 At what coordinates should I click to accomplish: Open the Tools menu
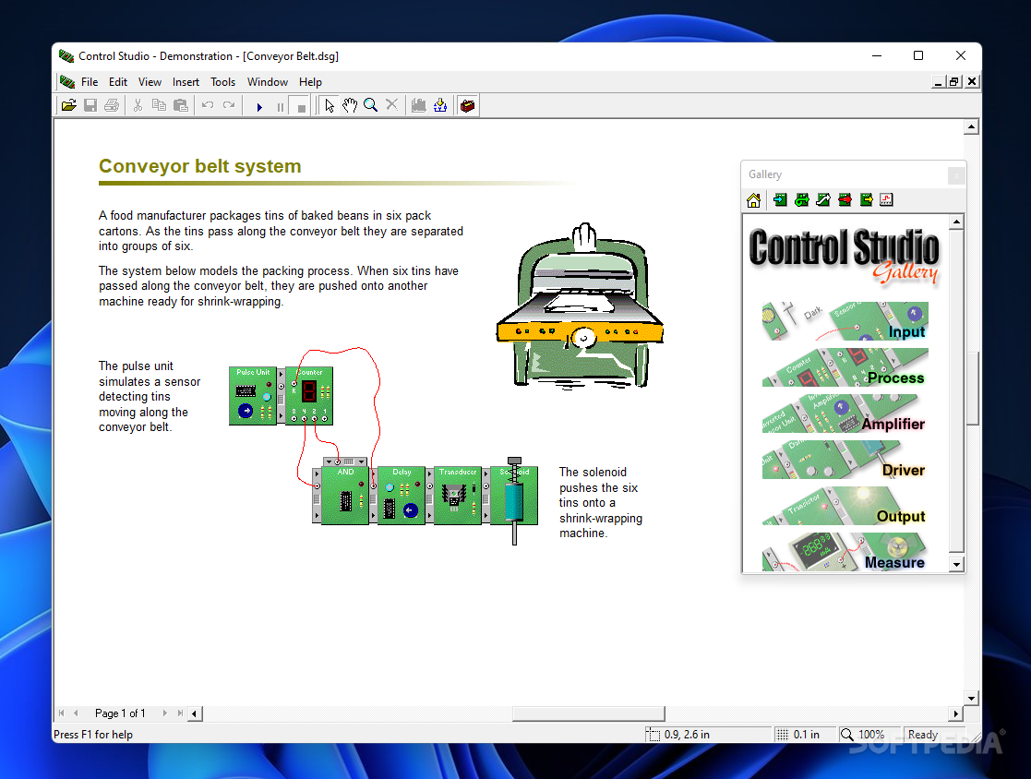(222, 82)
